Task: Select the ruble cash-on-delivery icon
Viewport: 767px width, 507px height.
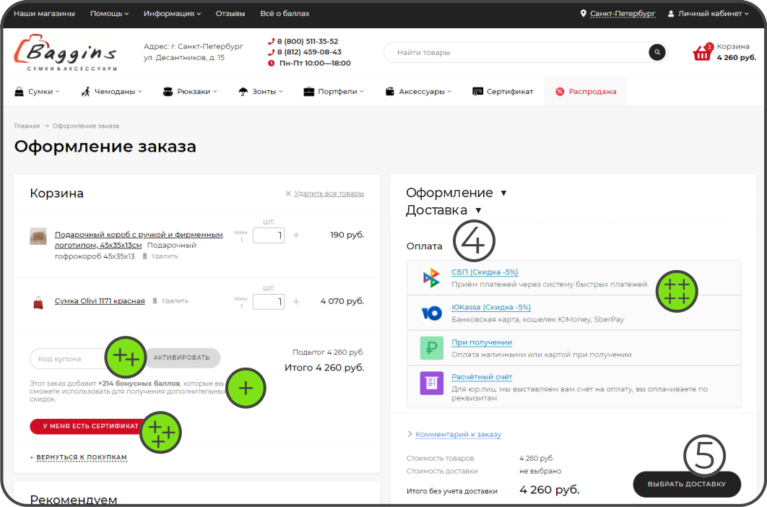Action: point(431,348)
